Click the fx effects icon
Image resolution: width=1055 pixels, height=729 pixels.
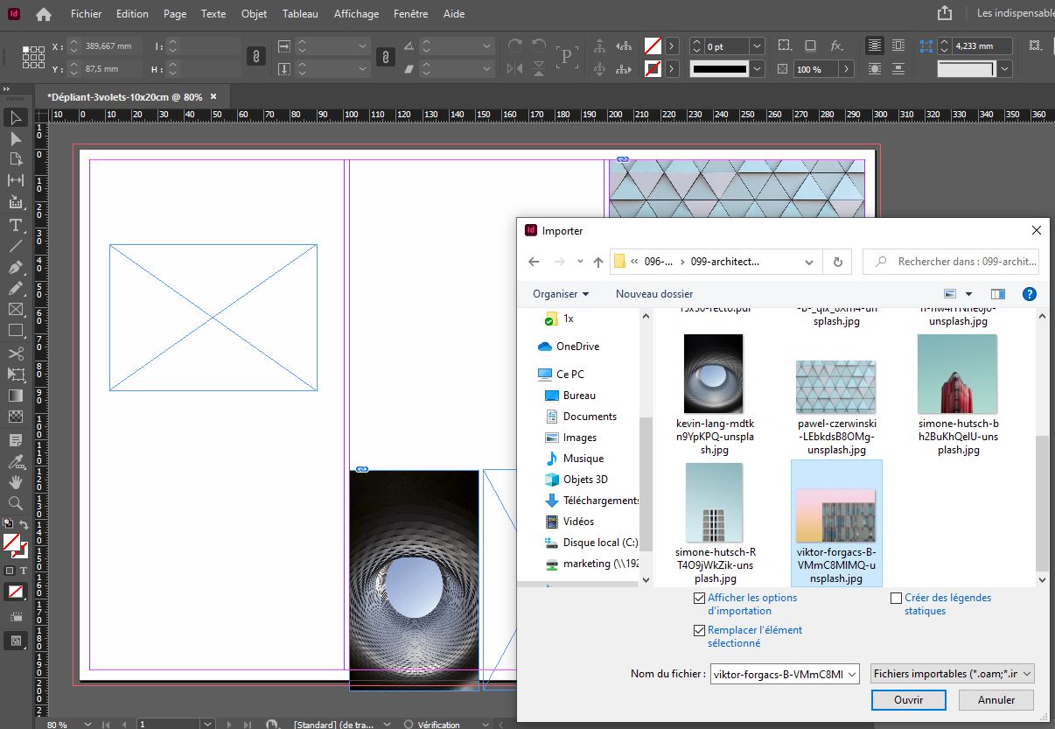836,46
